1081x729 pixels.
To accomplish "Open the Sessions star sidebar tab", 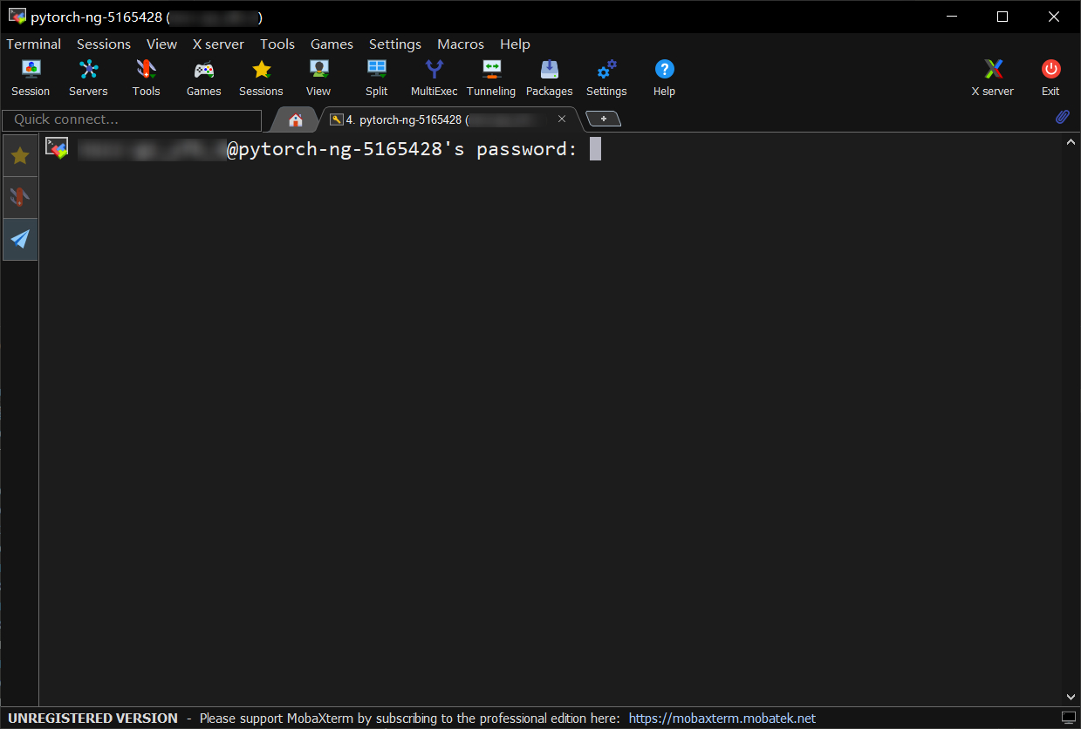I will (20, 156).
